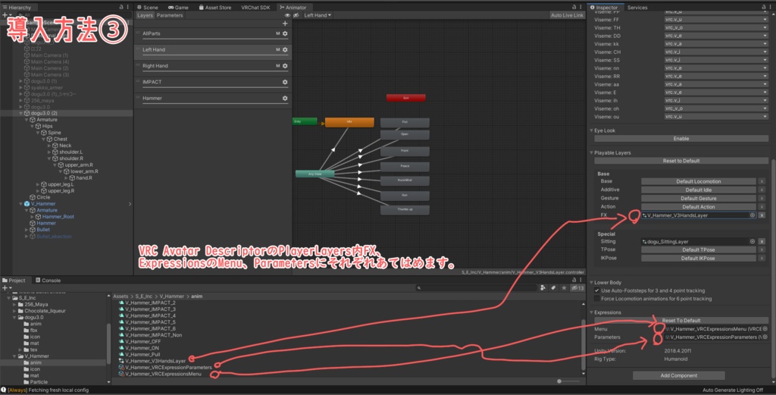This screenshot has height=395, width=776.
Task: Click Reset to Default under Playable Layers
Action: pos(681,161)
